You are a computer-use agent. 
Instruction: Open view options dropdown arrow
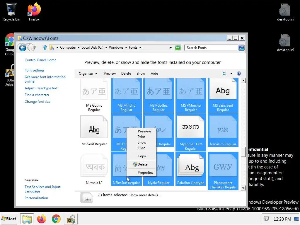pos(231,74)
